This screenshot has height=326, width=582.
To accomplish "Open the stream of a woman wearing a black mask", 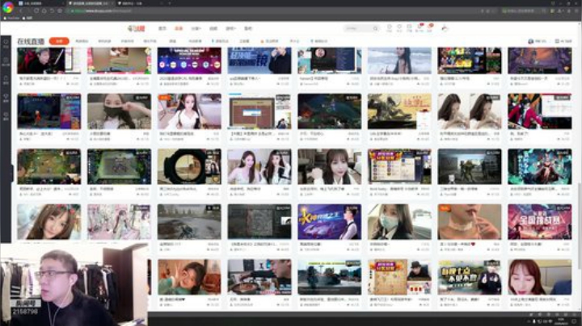I will coord(119,111).
